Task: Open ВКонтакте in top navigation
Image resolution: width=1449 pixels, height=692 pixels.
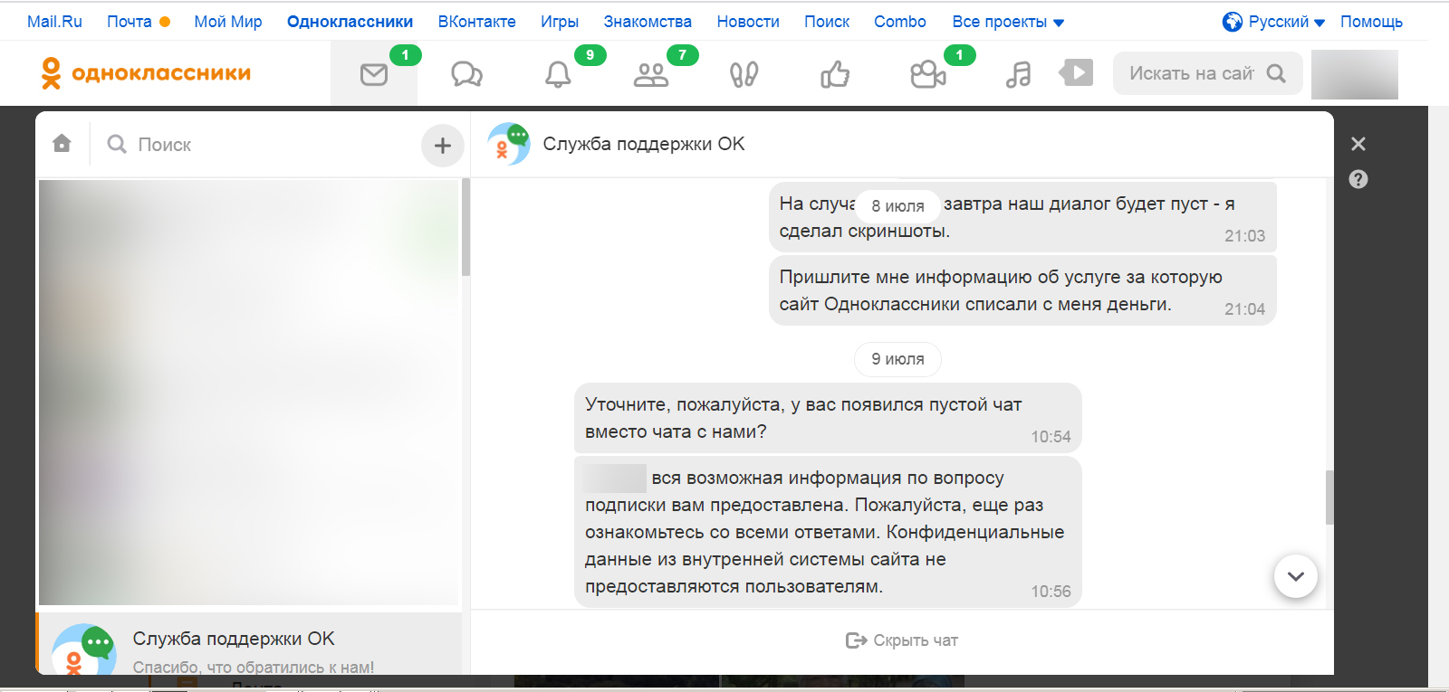Action: click(x=476, y=22)
